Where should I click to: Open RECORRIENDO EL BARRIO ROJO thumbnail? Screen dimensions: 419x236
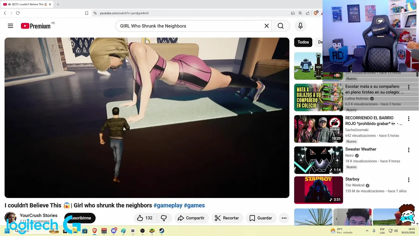(319, 129)
